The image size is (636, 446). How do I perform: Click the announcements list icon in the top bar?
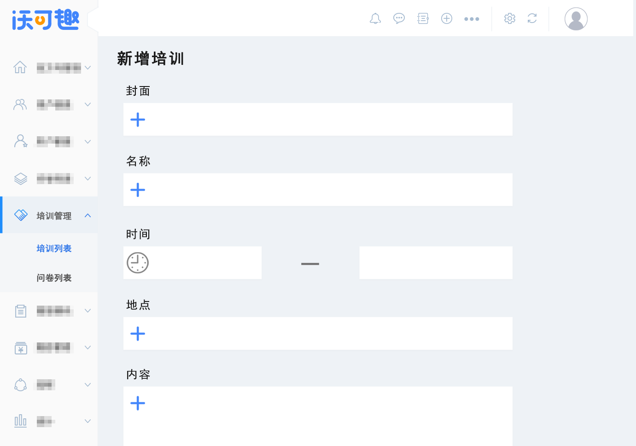(x=423, y=18)
